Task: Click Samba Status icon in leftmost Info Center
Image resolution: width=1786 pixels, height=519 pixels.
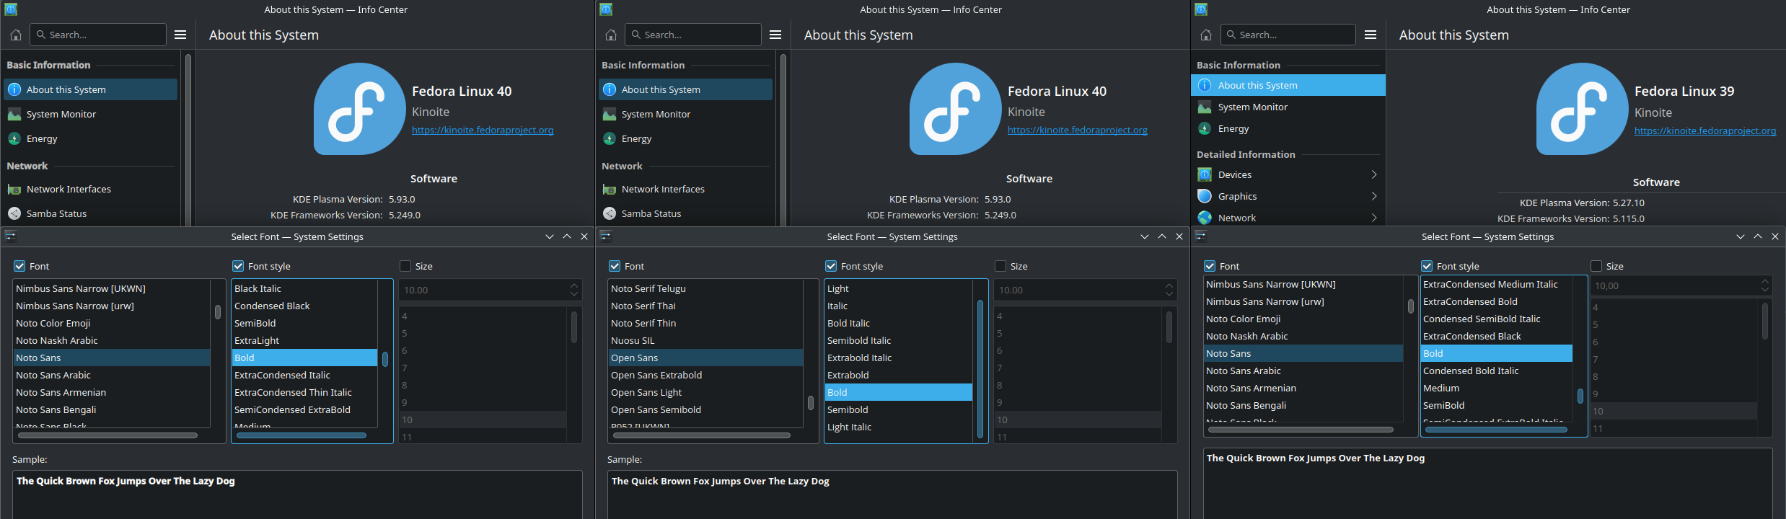Action: point(14,213)
